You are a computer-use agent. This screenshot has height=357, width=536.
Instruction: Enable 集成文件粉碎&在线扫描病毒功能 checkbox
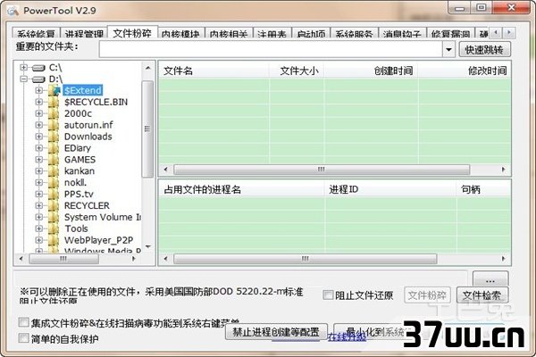pyautogui.click(x=23, y=322)
